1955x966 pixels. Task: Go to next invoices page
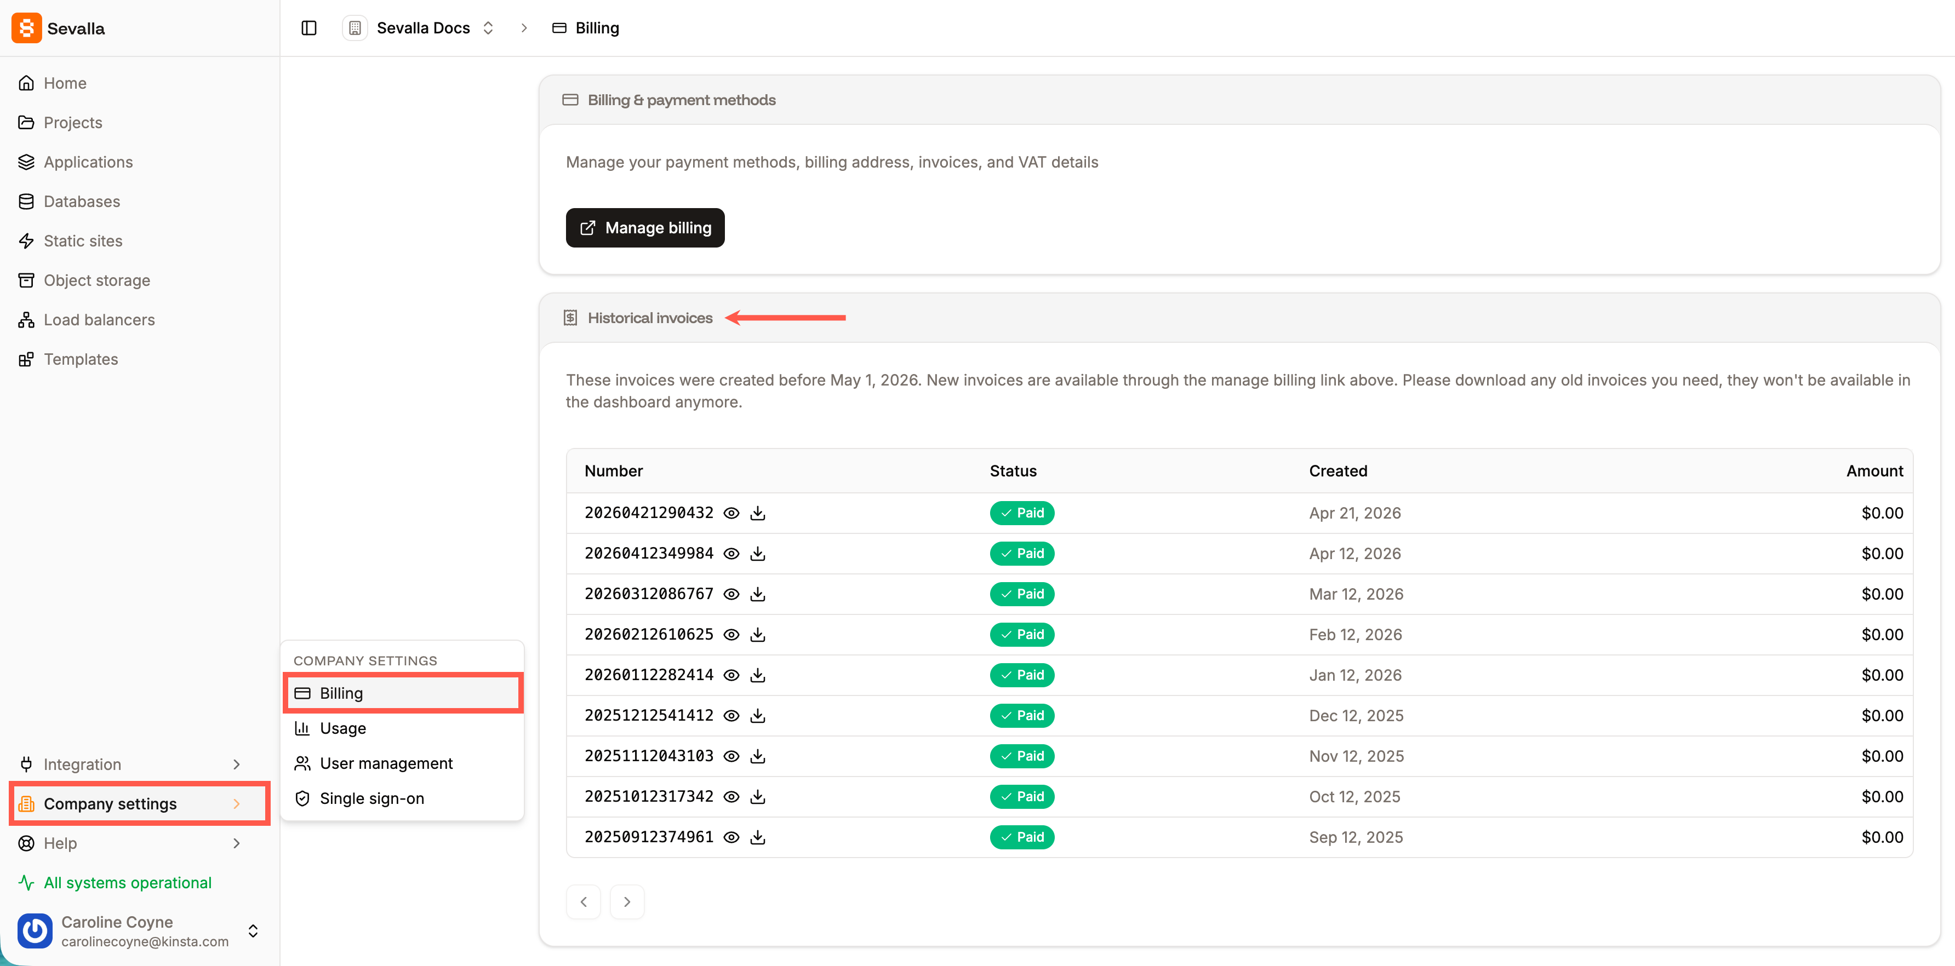coord(627,901)
